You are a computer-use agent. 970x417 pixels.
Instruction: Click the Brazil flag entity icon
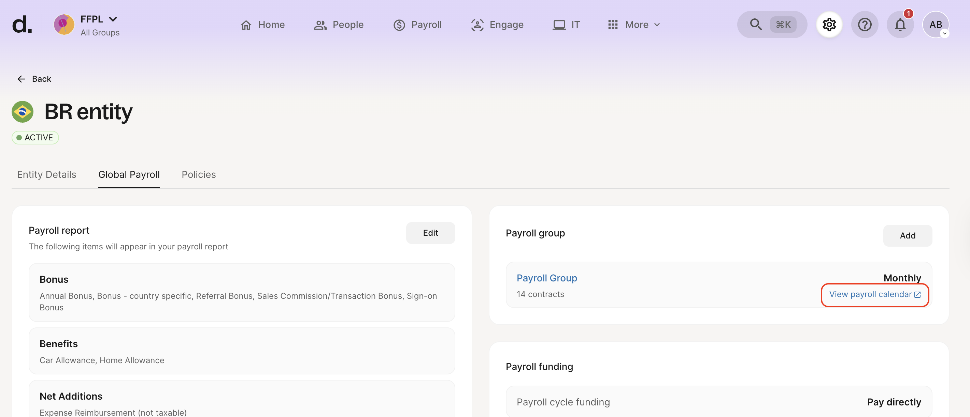pyautogui.click(x=23, y=112)
